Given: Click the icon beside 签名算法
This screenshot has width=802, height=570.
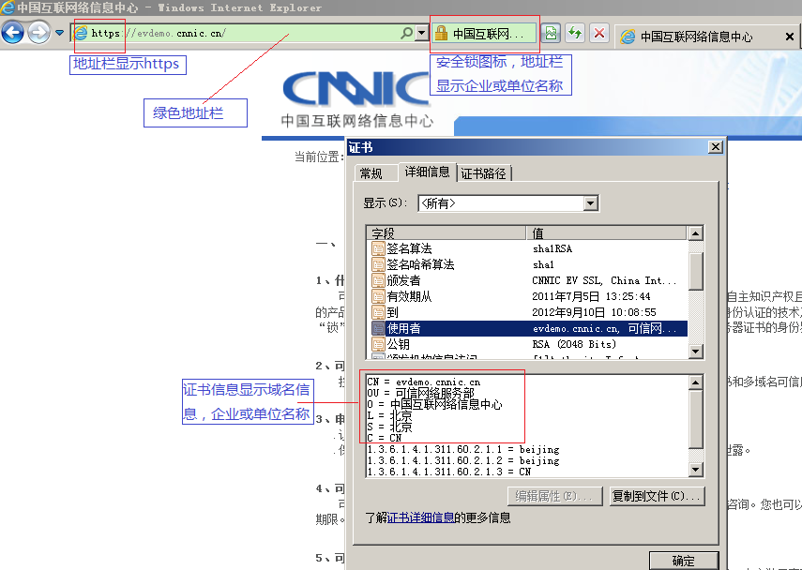Looking at the screenshot, I should [378, 249].
